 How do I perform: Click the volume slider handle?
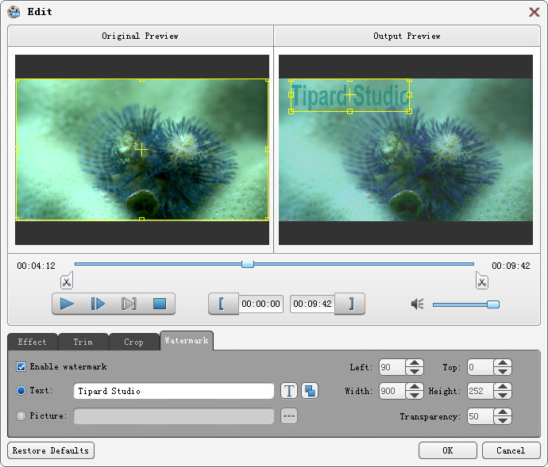pos(493,304)
